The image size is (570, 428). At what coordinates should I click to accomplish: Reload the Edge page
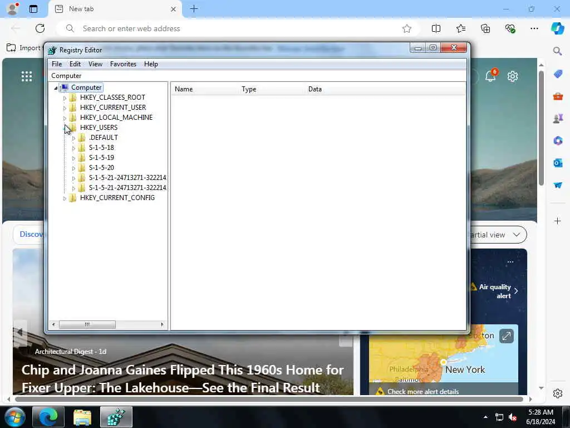pyautogui.click(x=40, y=28)
